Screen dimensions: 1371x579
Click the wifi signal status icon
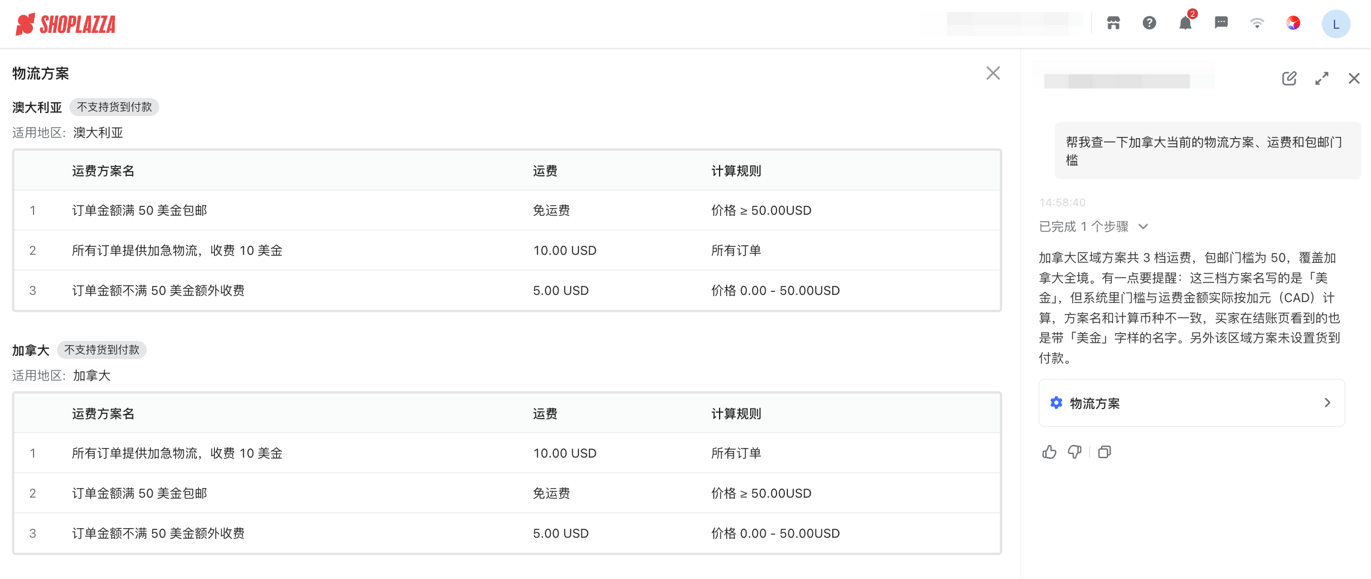pyautogui.click(x=1257, y=23)
